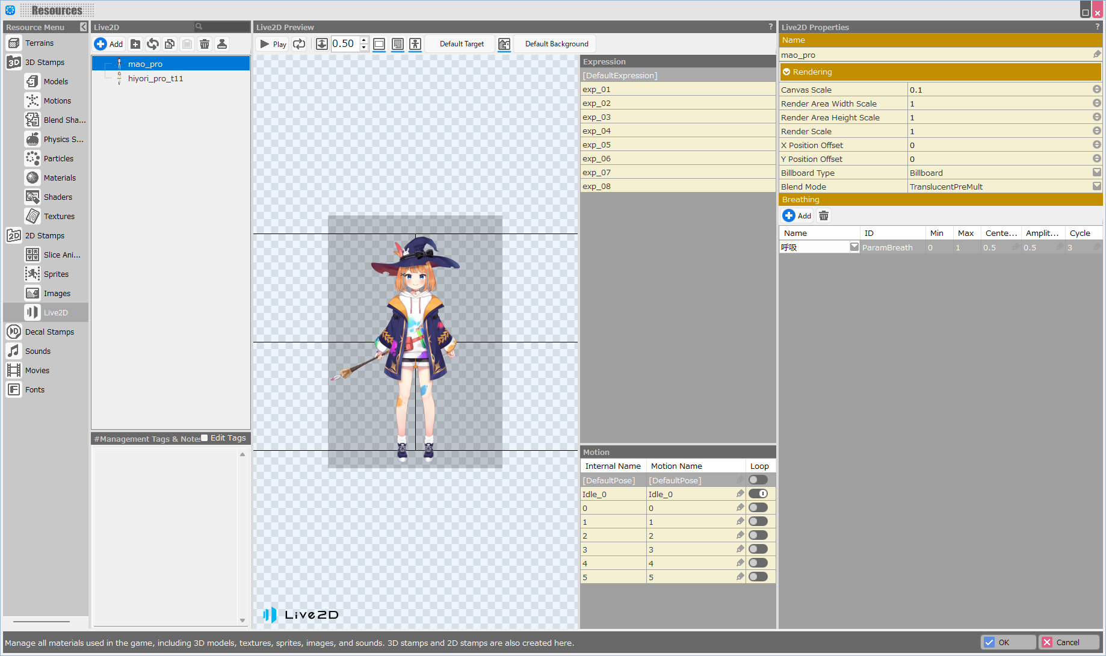Open help for Live2D Properties panel

(x=1098, y=27)
